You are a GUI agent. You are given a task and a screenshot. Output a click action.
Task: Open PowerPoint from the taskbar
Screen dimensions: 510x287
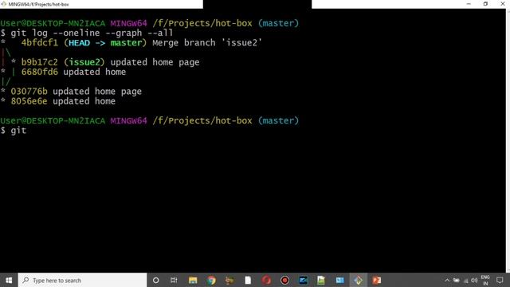point(377,280)
